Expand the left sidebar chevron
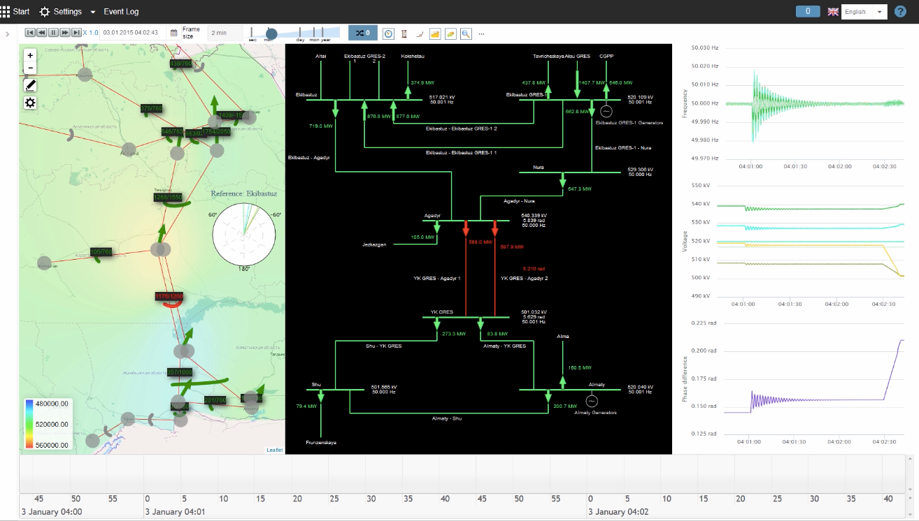Viewport: 919px width, 521px height. pyautogui.click(x=7, y=34)
